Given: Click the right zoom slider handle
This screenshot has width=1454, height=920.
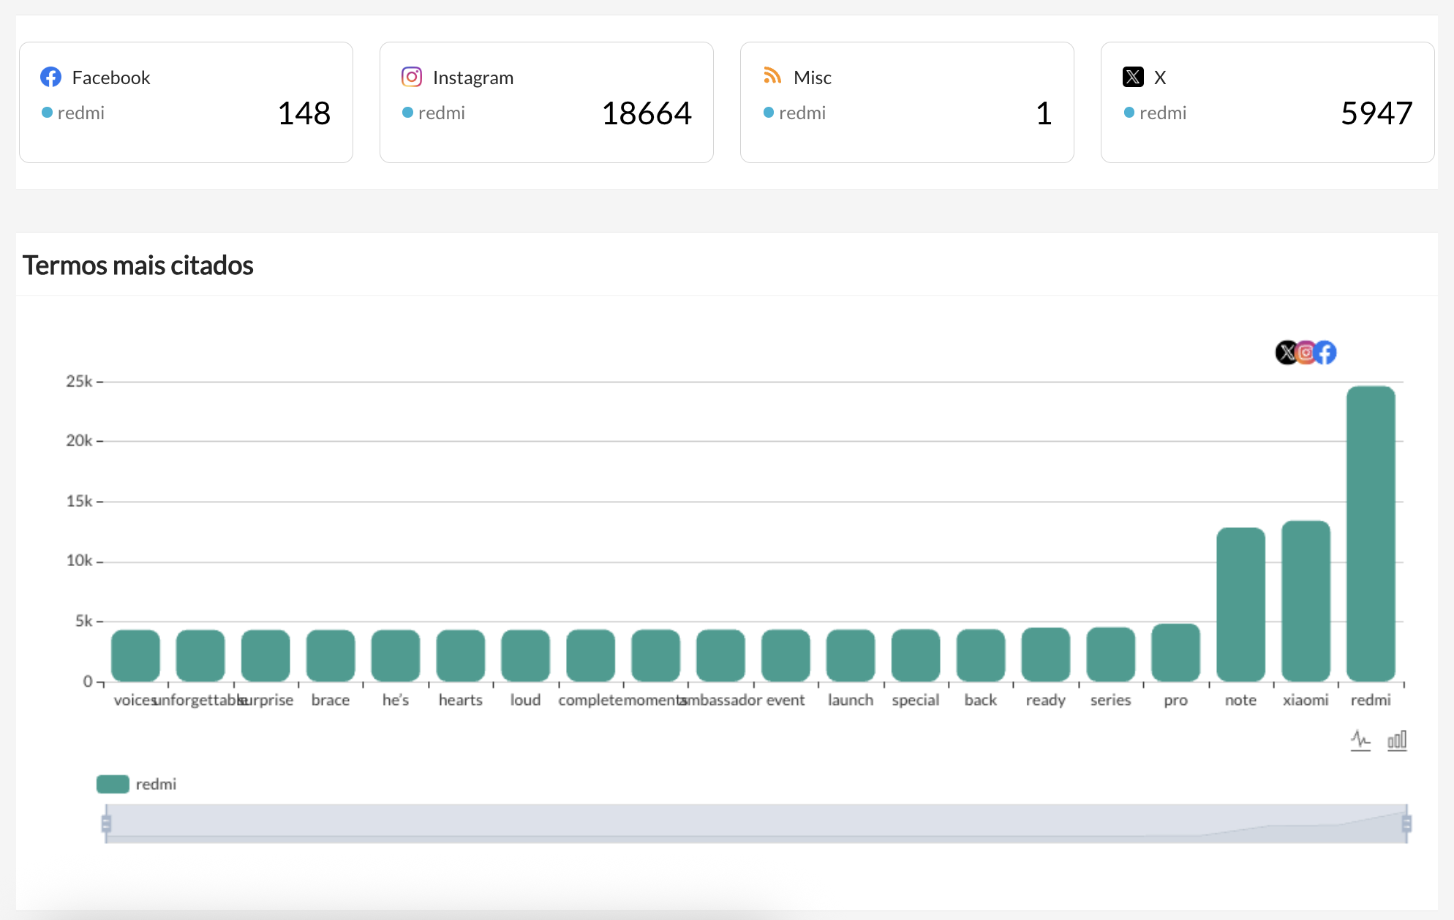Looking at the screenshot, I should 1406,824.
